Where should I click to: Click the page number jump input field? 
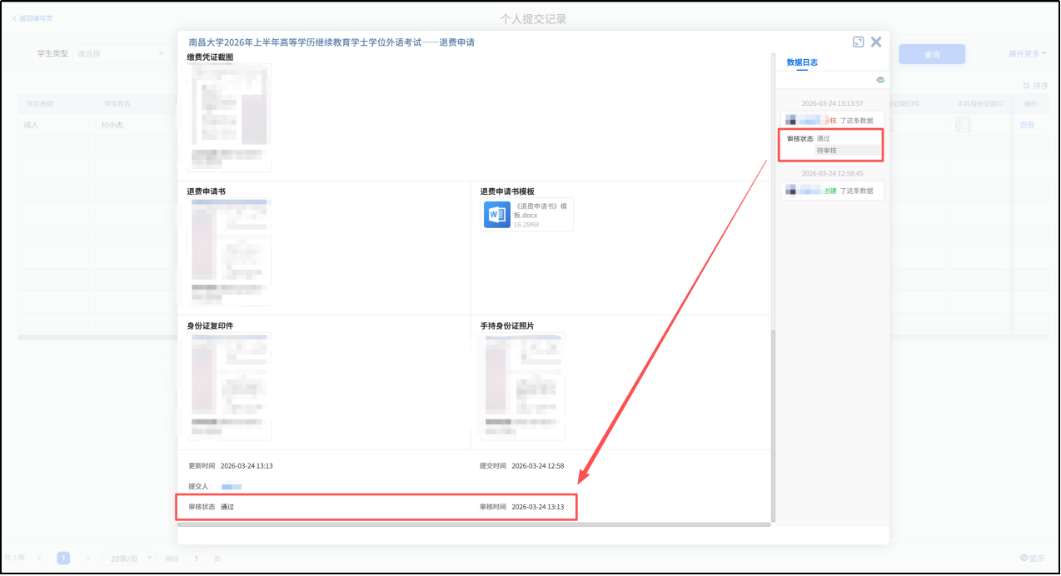pyautogui.click(x=196, y=558)
